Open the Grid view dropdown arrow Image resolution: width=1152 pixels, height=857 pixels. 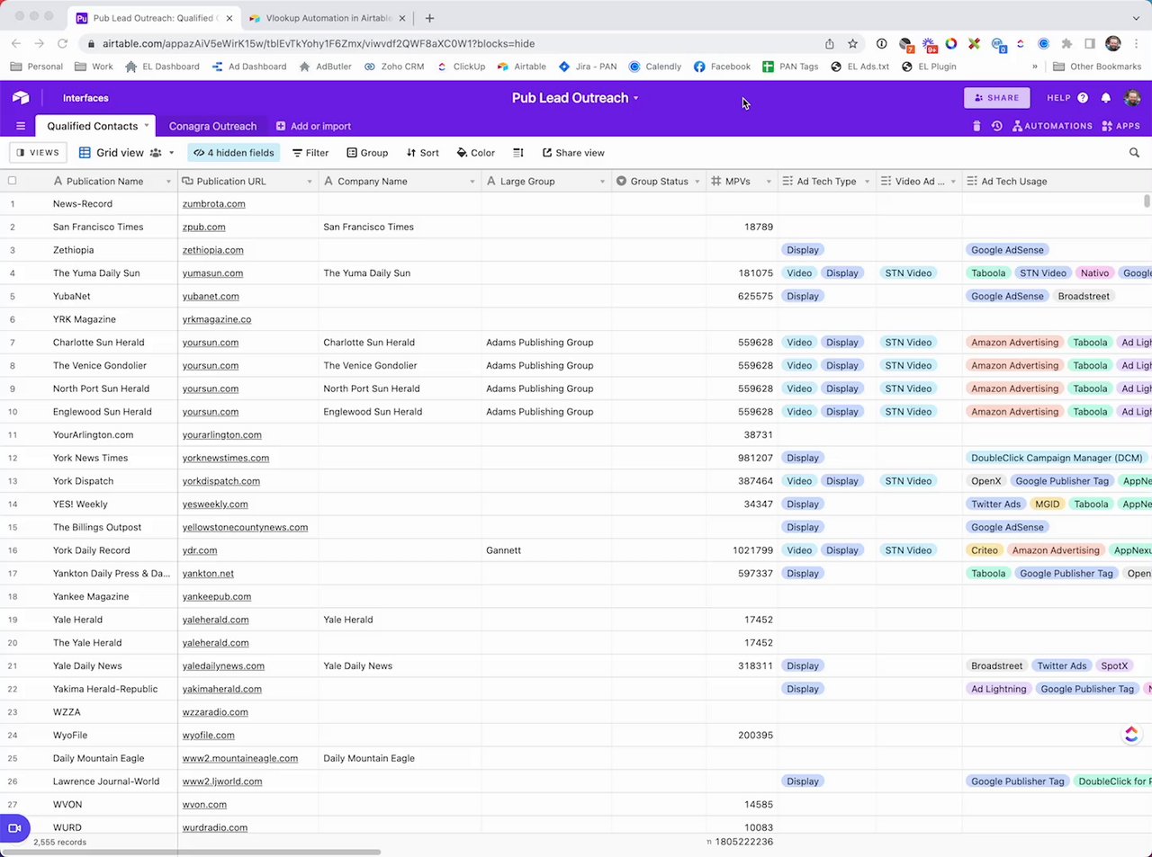tap(171, 153)
